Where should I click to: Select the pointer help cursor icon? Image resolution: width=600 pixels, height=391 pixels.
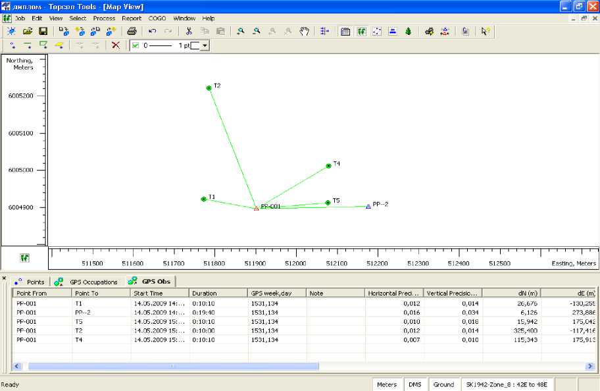(x=486, y=31)
